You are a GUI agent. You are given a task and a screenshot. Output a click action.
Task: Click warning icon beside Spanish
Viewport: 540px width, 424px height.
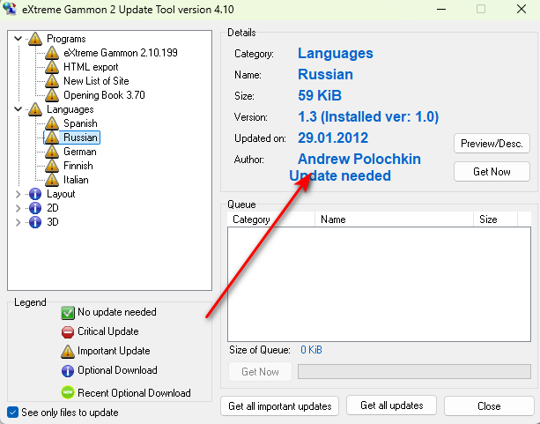pos(52,123)
